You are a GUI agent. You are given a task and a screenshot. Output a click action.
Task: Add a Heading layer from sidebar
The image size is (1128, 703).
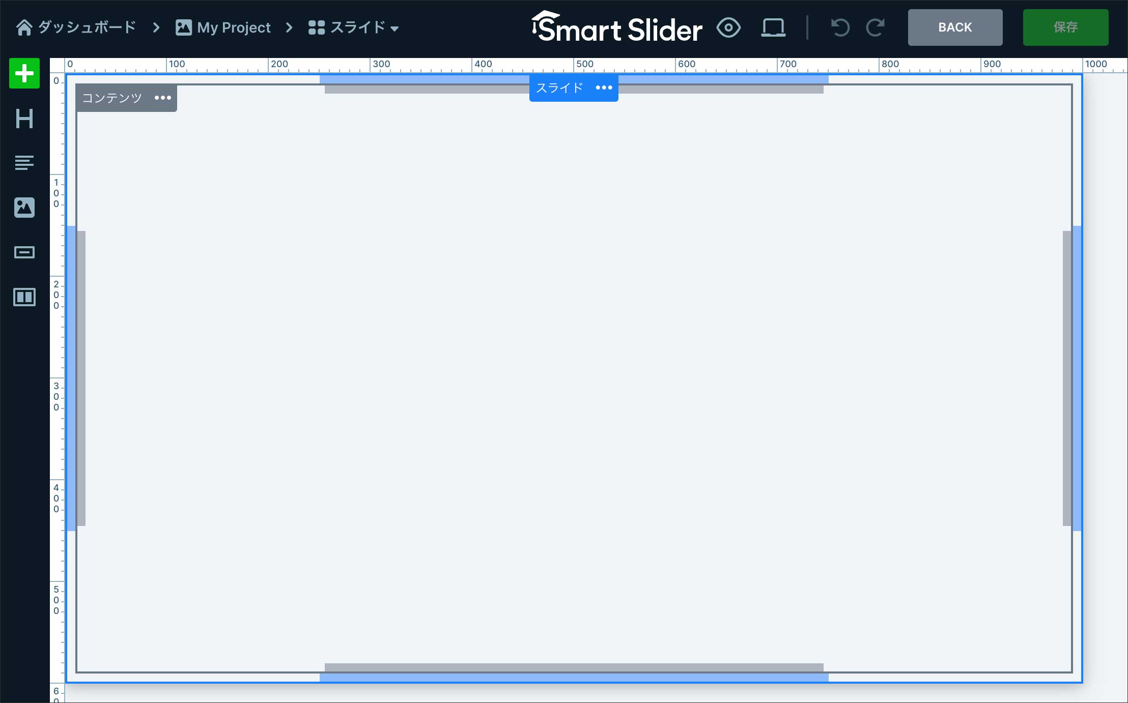[x=24, y=119]
